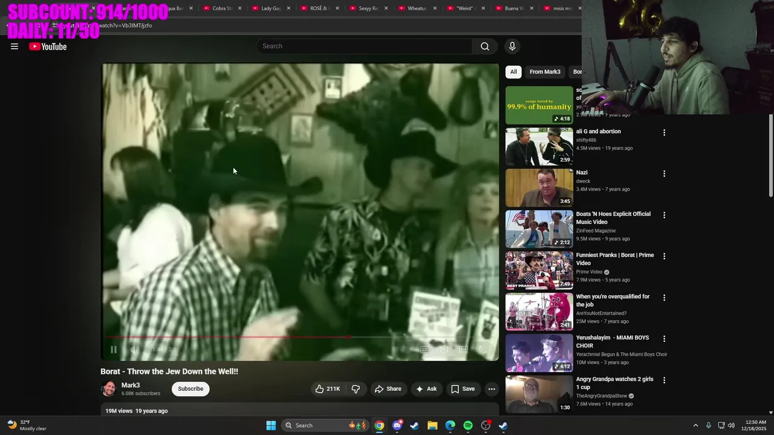Image resolution: width=774 pixels, height=435 pixels.
Task: Open options menu for Funniest Pranks Borat
Action: 664,256
